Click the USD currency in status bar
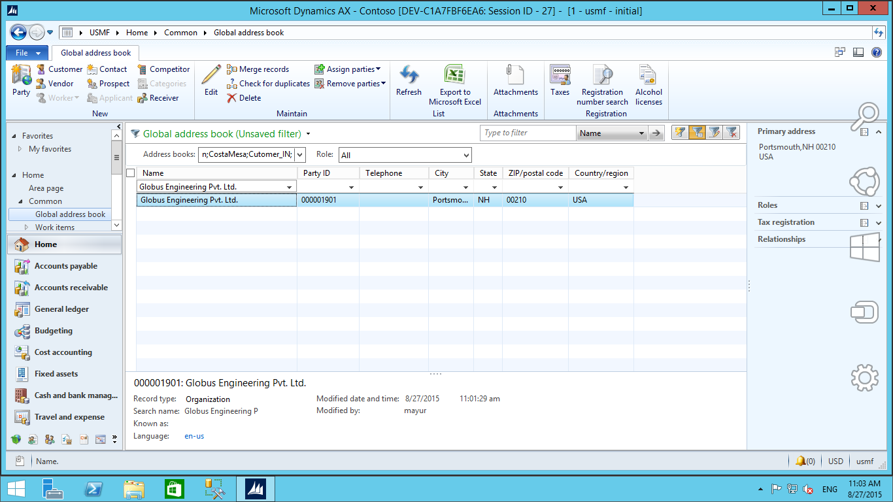The width and height of the screenshot is (893, 502). [835, 461]
